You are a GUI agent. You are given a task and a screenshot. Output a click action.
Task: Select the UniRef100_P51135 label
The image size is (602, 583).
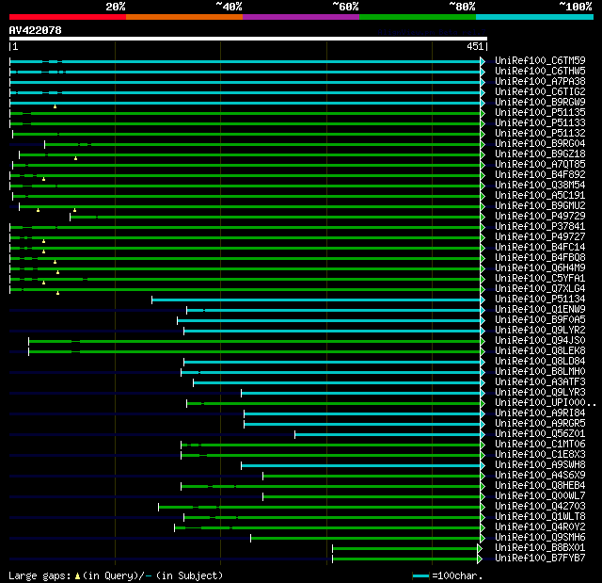[540, 113]
